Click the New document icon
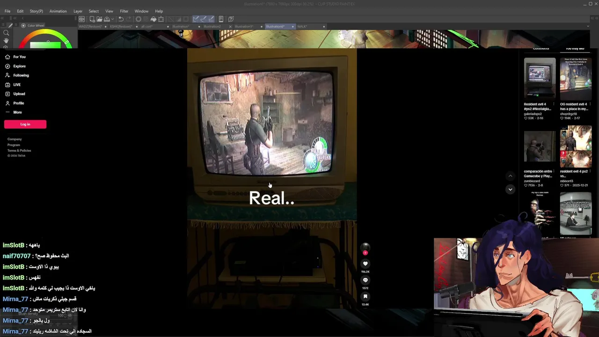 coord(92,19)
